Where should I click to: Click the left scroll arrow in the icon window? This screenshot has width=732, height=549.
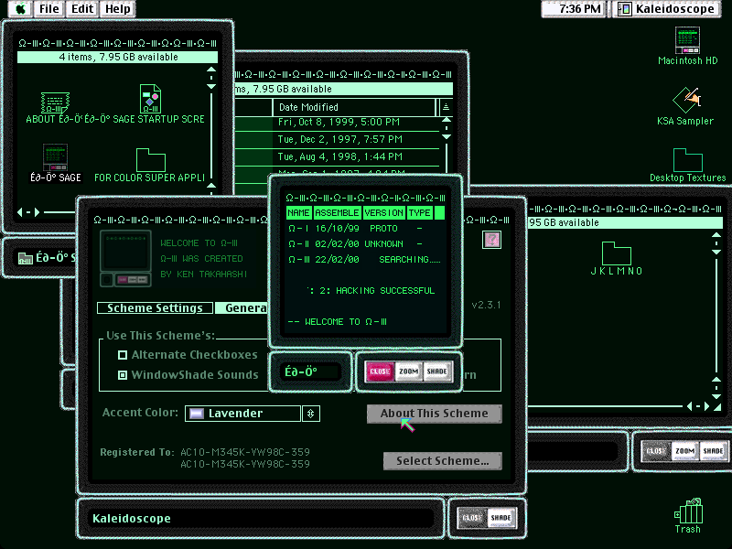click(20, 212)
